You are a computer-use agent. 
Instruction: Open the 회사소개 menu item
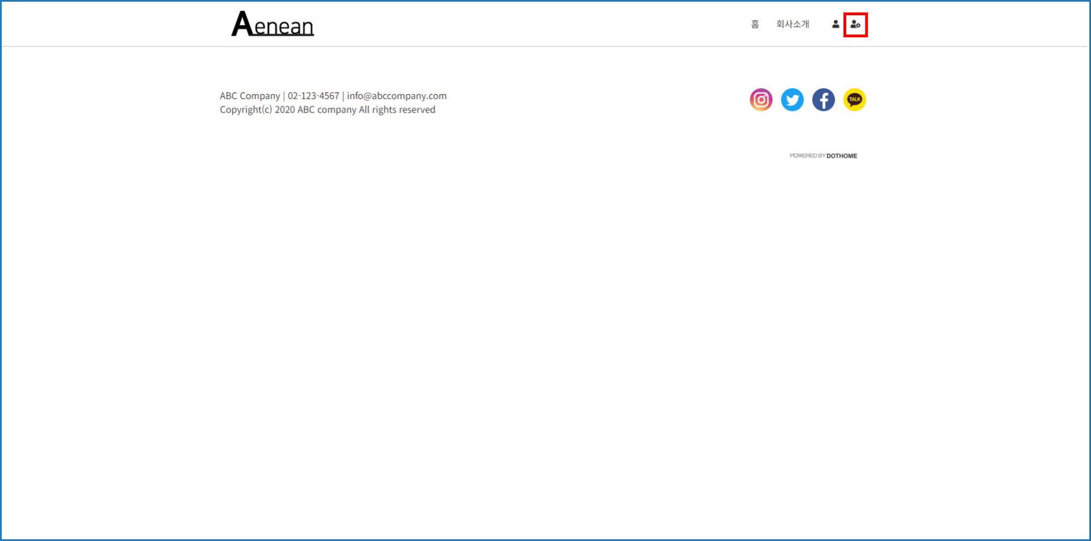[x=792, y=24]
